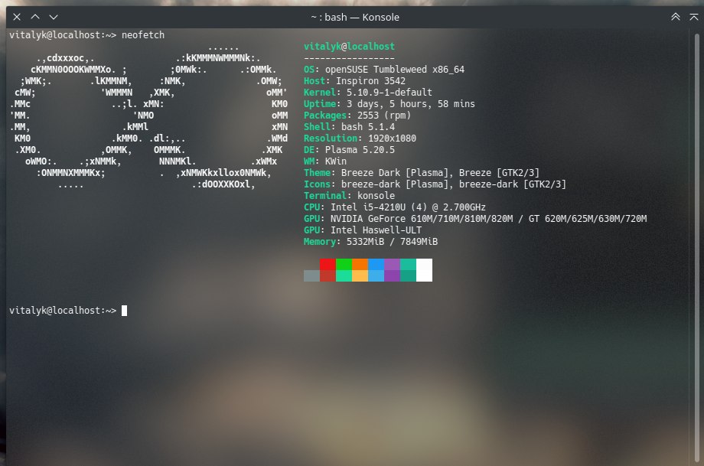The image size is (704, 466).
Task: Click the 'GPU: Intel Haswell-ULT' line
Action: pyautogui.click(x=362, y=230)
